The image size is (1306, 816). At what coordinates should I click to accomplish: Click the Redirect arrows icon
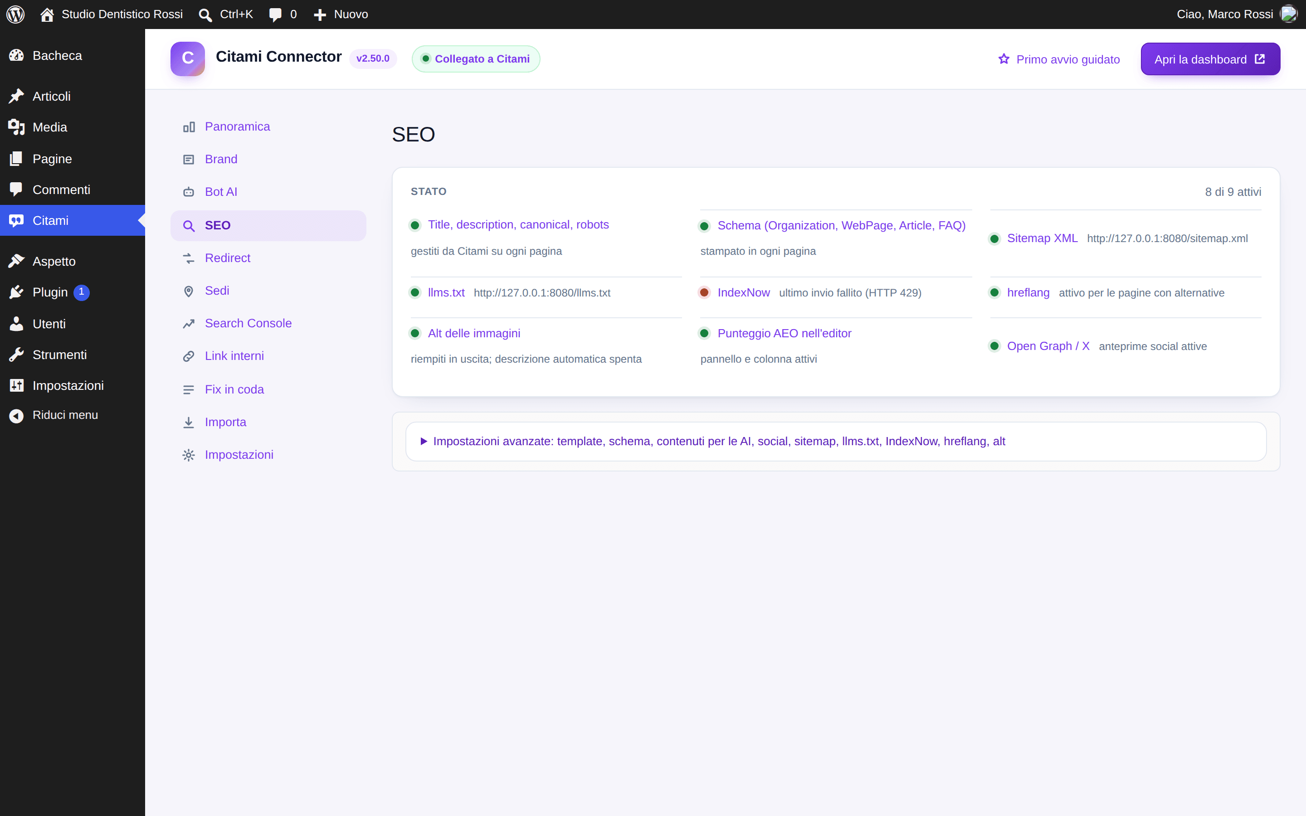pos(189,258)
